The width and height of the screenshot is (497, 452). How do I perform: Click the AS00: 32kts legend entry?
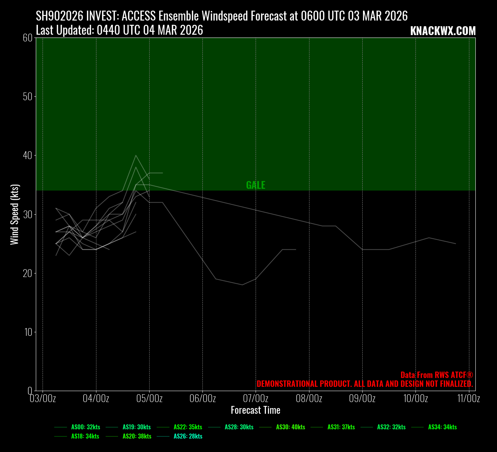coord(85,427)
